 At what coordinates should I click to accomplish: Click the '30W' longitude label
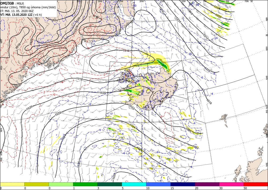click(100, 1)
